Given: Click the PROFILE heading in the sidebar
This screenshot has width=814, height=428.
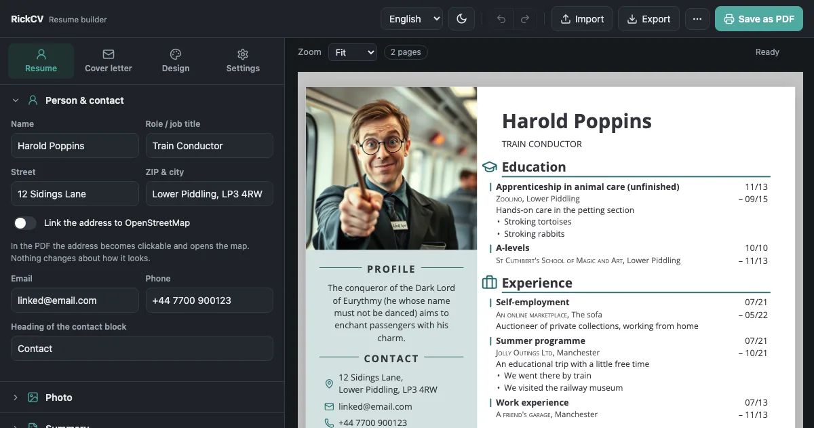Looking at the screenshot, I should tap(391, 269).
